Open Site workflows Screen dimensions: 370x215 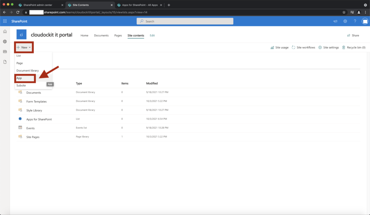click(304, 47)
